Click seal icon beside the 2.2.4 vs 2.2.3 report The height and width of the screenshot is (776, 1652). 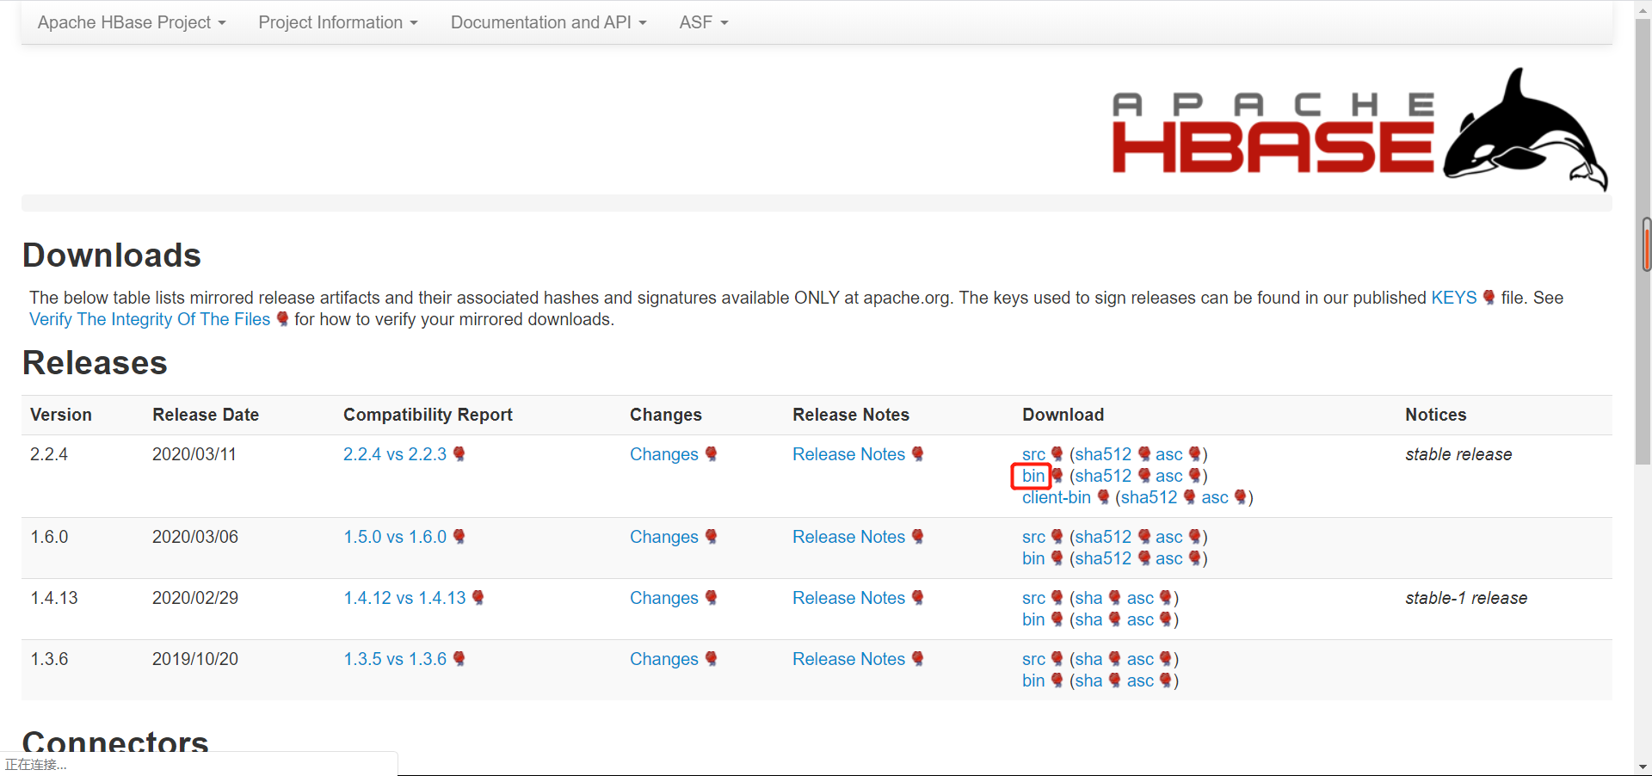click(459, 454)
